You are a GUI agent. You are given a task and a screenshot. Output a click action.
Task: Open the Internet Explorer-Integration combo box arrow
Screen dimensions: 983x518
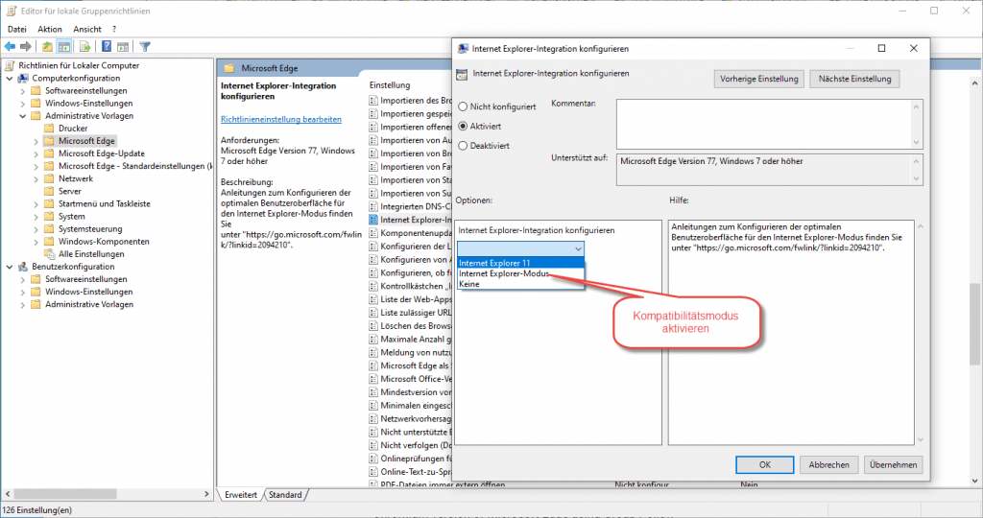pos(577,248)
